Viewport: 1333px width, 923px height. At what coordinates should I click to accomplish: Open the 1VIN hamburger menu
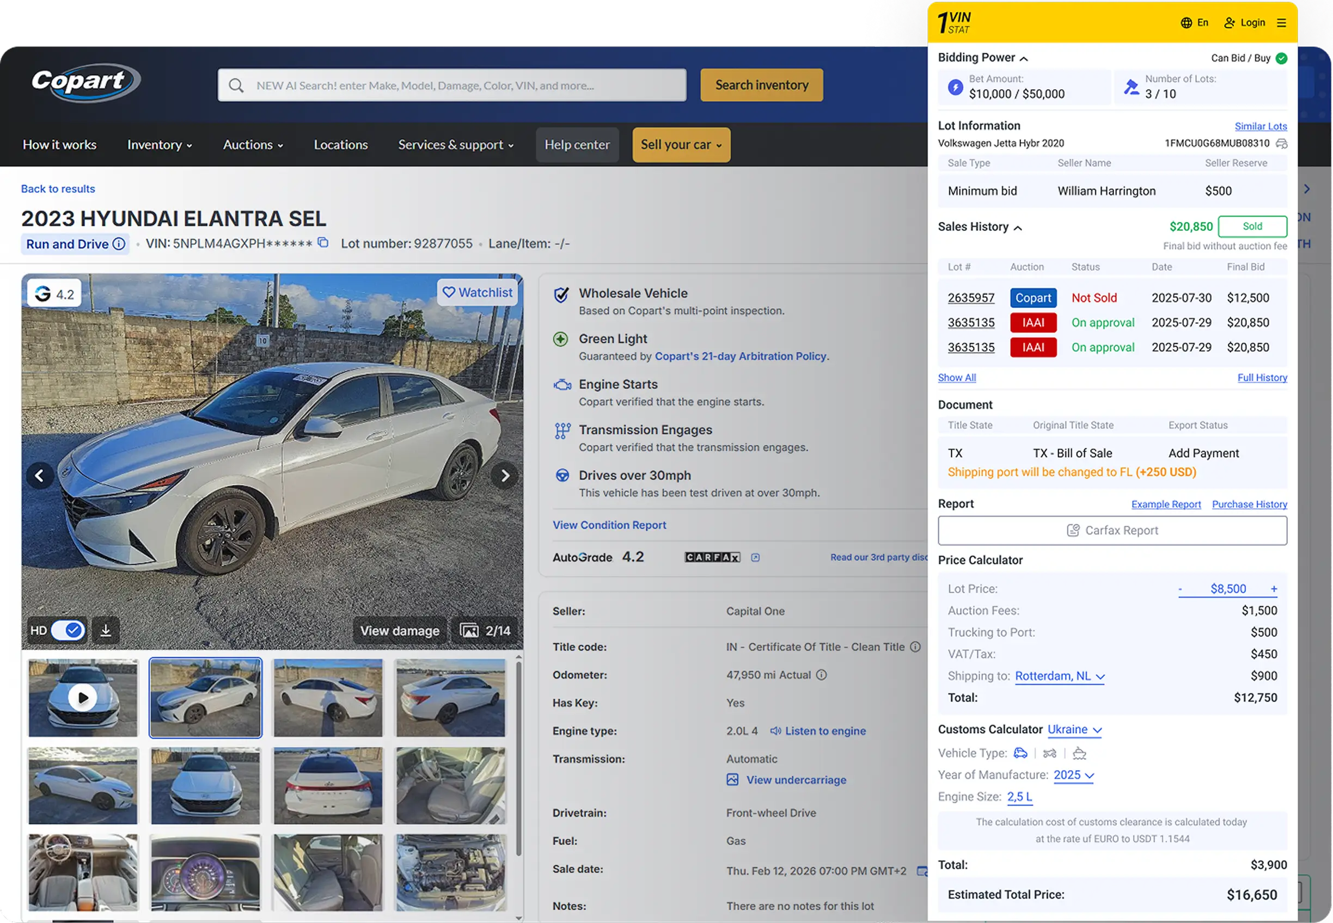(1281, 22)
